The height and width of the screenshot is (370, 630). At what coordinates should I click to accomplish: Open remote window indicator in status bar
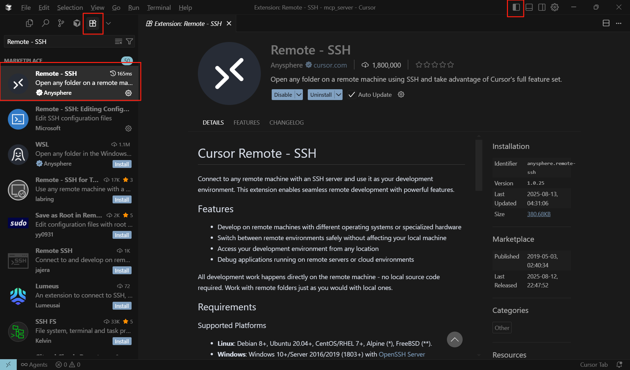point(8,364)
